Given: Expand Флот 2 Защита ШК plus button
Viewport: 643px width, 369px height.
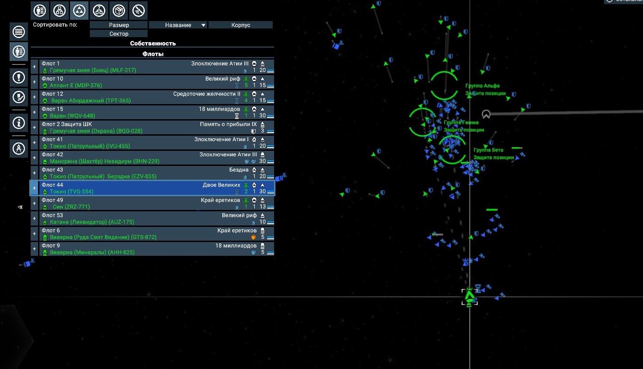Looking at the screenshot, I should [34, 127].
